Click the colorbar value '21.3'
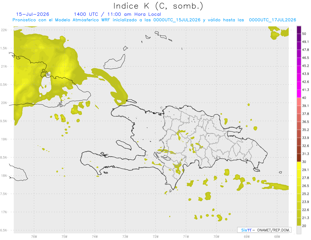The width and height of the screenshot is (311, 240). point(306,218)
